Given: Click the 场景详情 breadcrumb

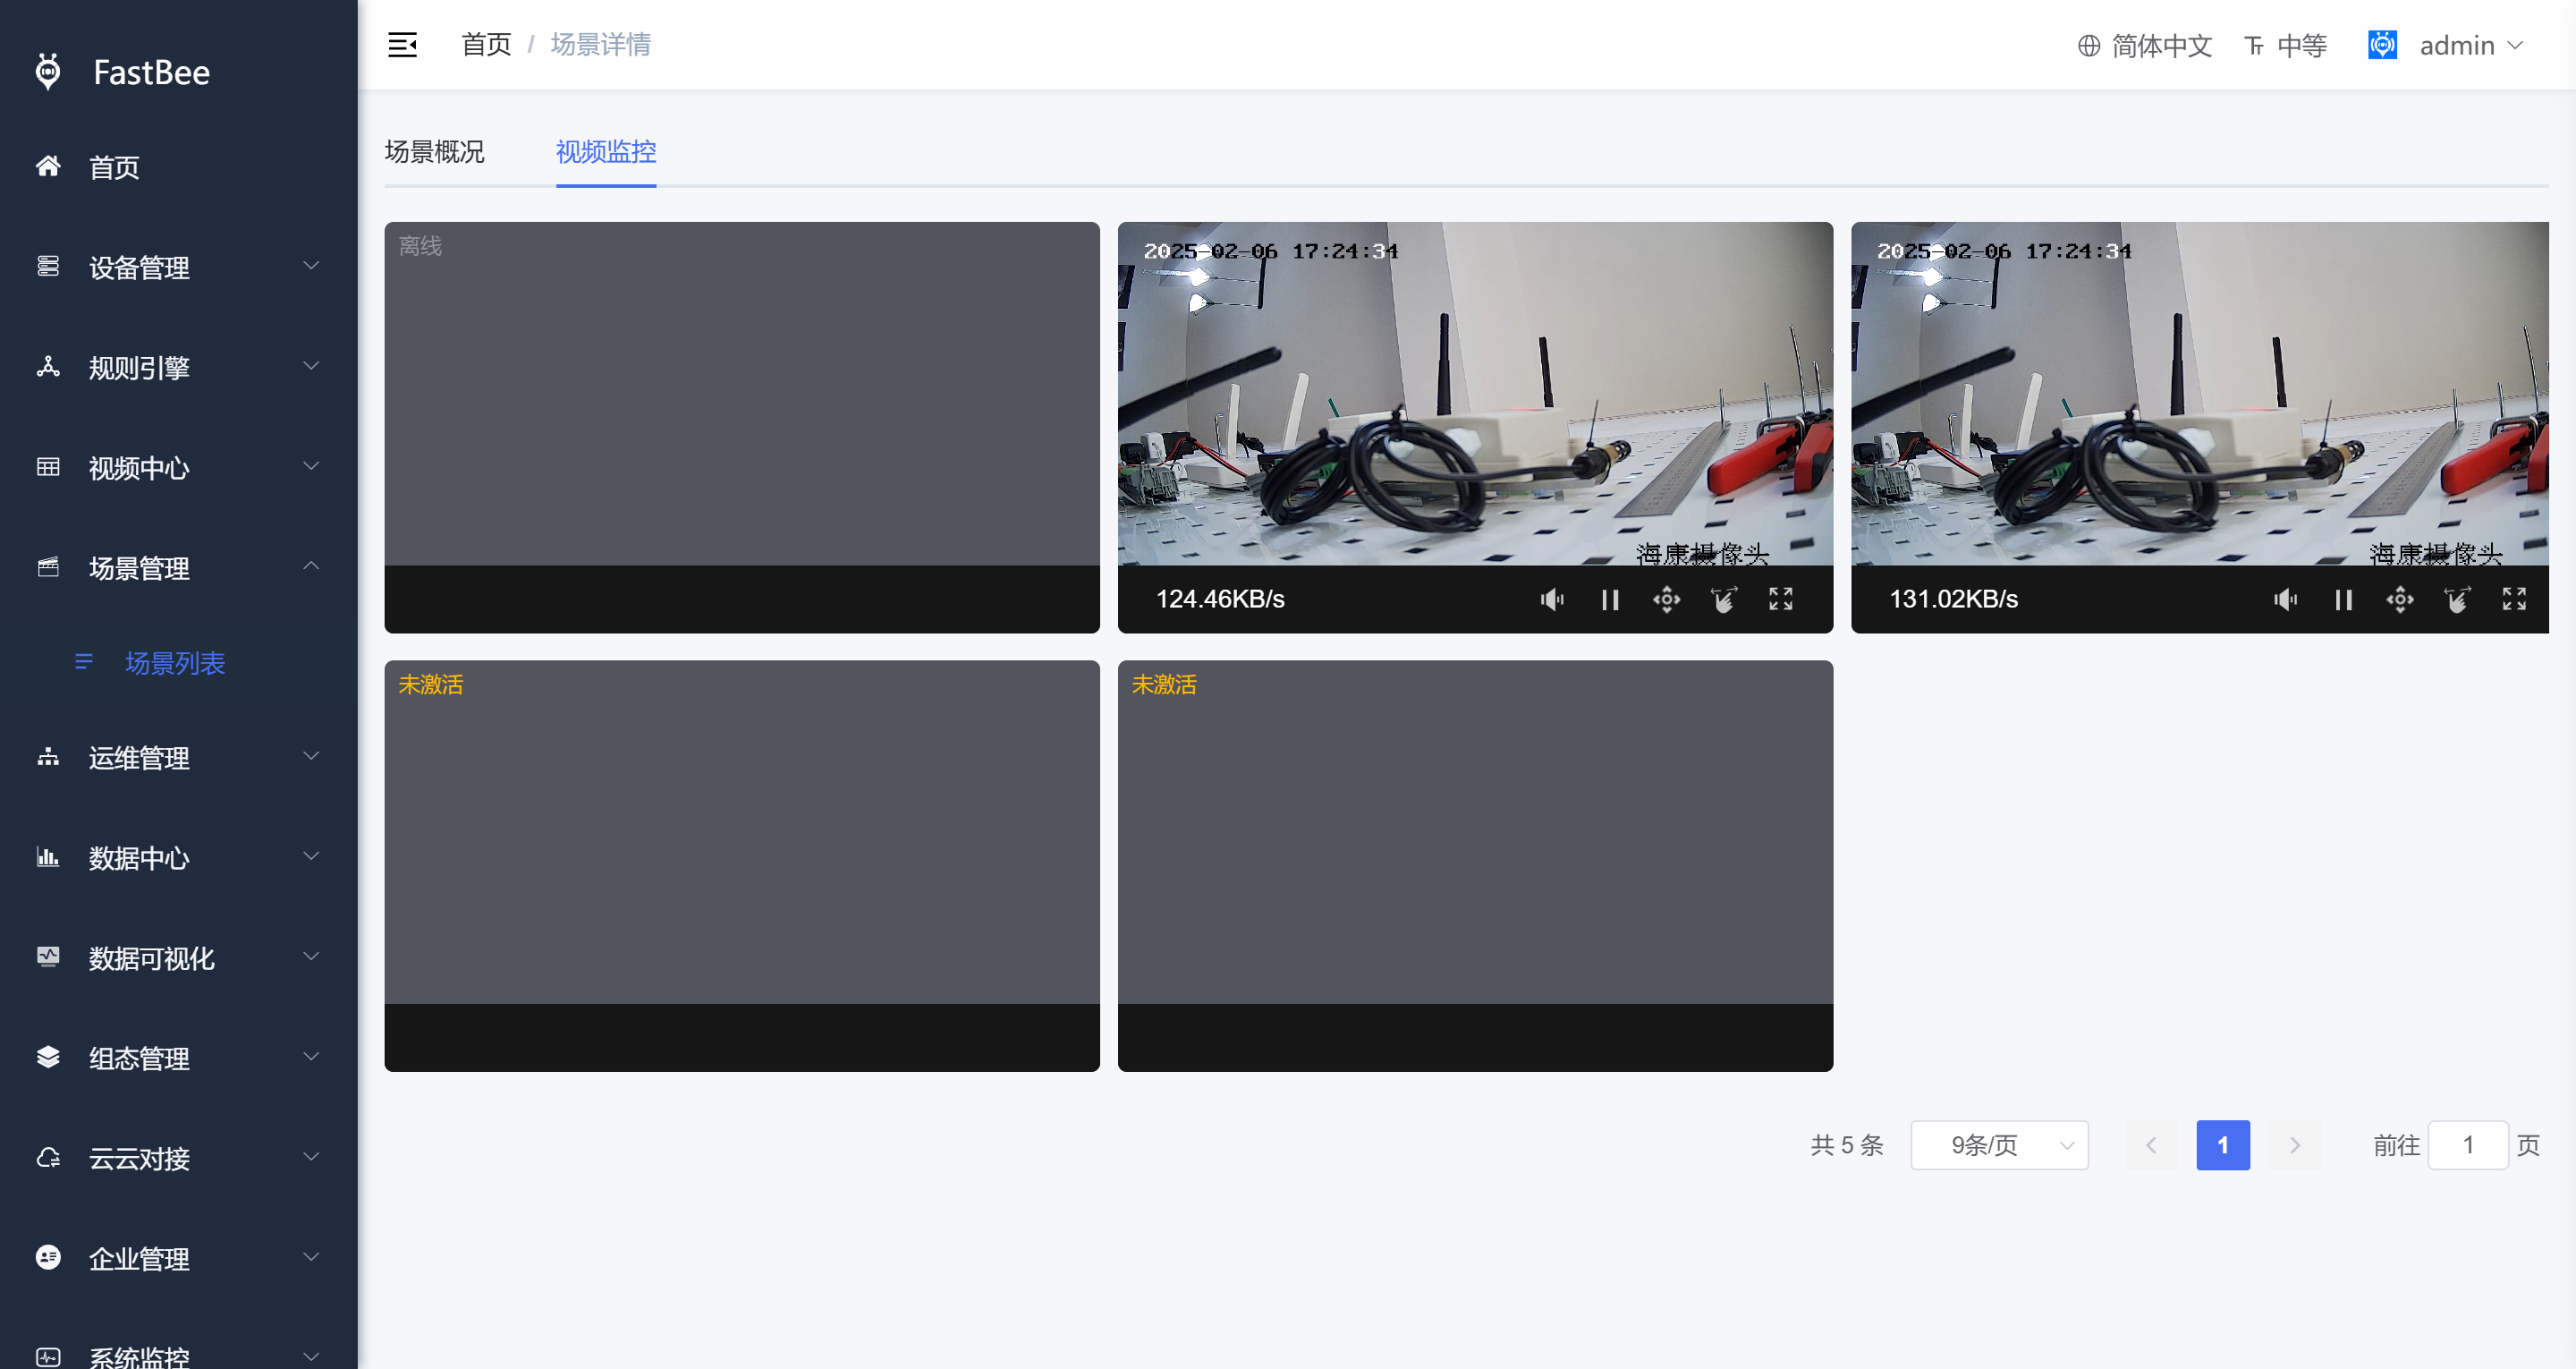Looking at the screenshot, I should click(600, 45).
